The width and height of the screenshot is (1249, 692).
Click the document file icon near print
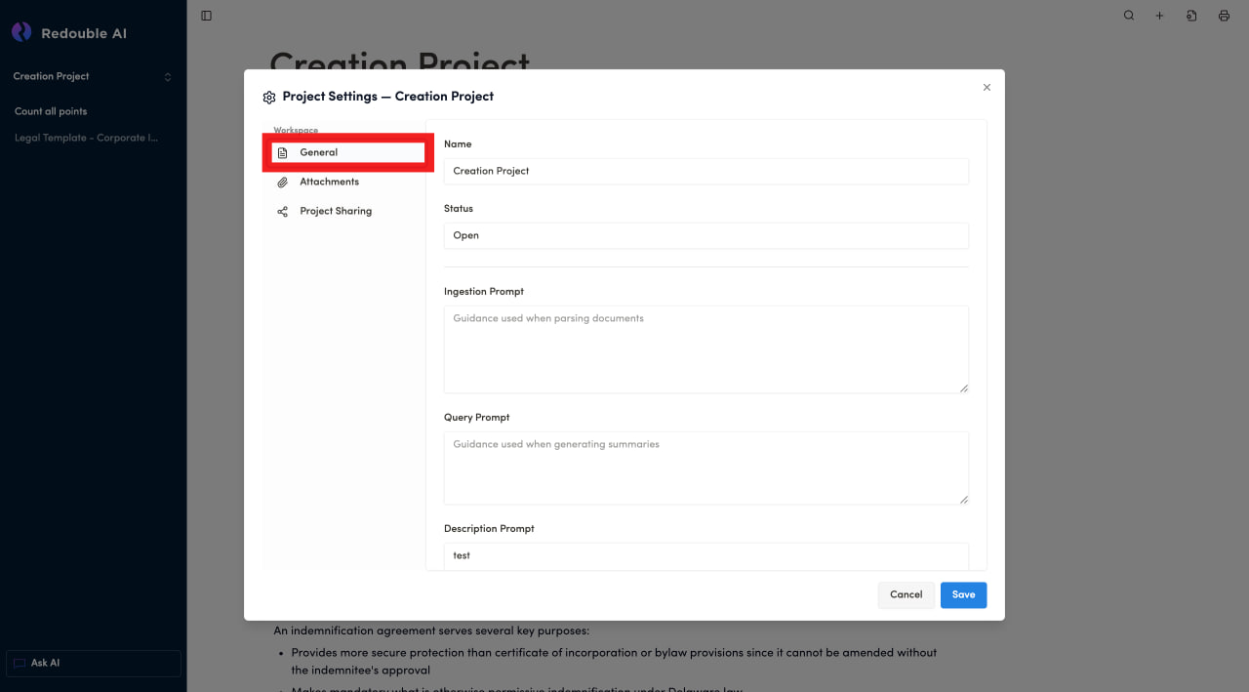click(1191, 16)
